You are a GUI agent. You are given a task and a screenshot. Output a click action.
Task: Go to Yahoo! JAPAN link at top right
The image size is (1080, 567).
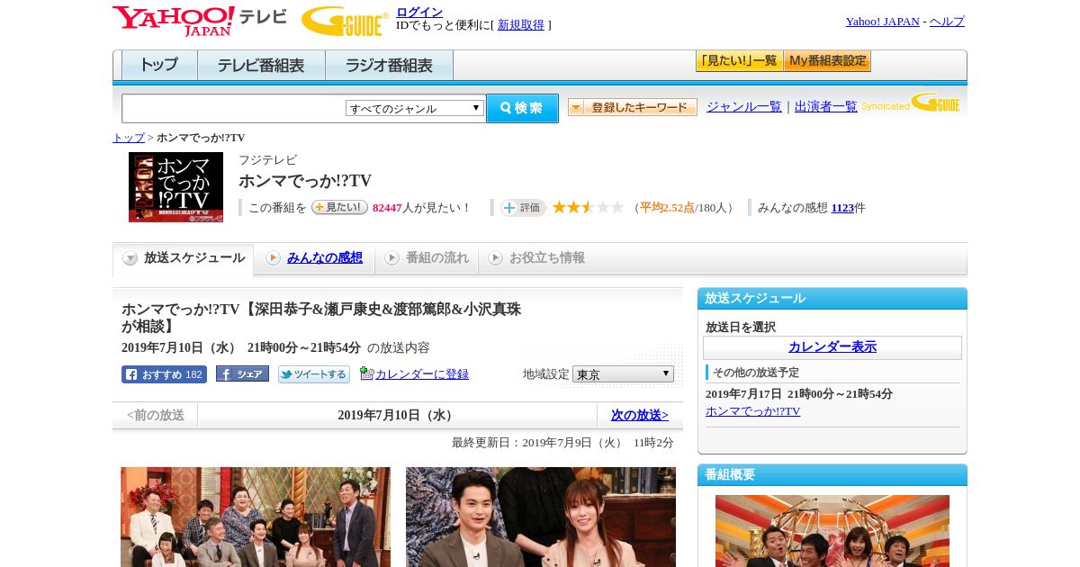[x=882, y=22]
